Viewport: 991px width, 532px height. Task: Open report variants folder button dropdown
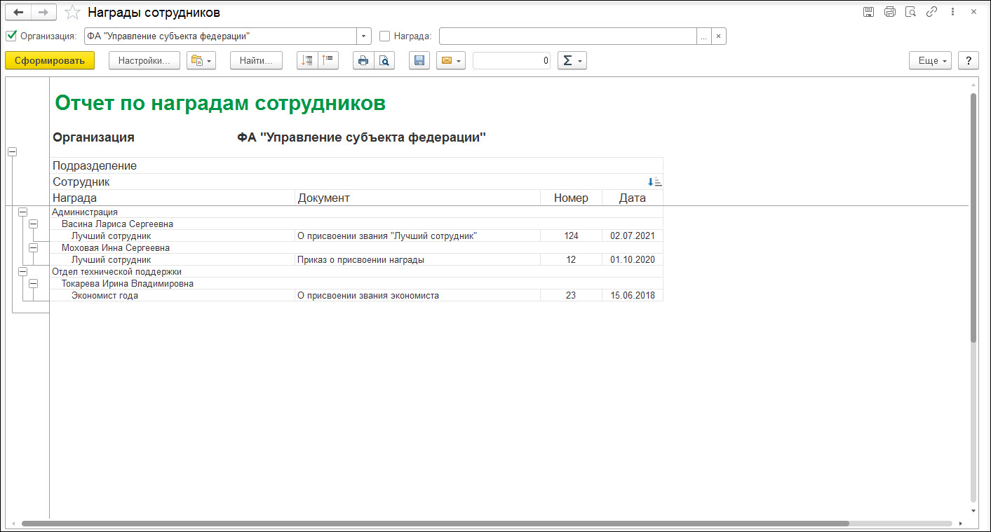click(x=201, y=61)
